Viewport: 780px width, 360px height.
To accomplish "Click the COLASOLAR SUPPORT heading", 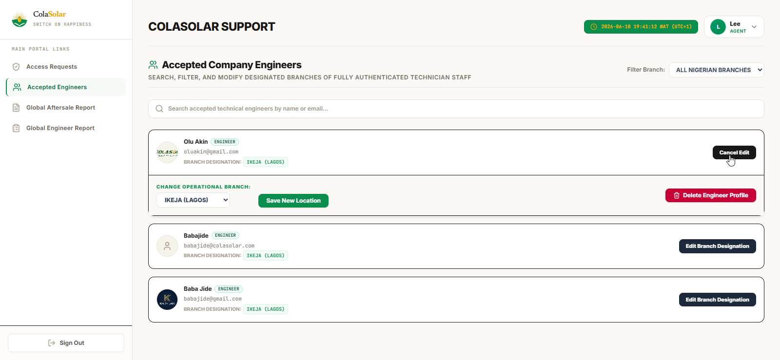I will coord(212,27).
